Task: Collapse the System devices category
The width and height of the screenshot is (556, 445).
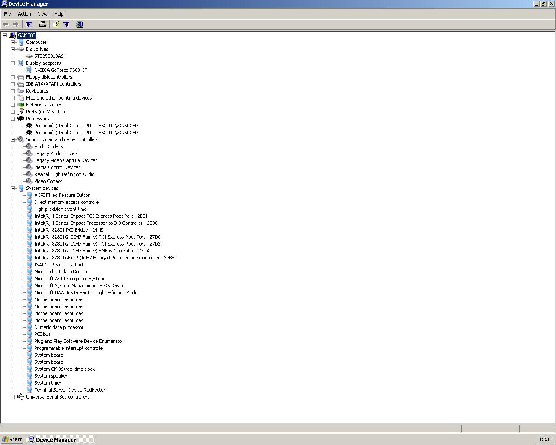Action: (13, 188)
